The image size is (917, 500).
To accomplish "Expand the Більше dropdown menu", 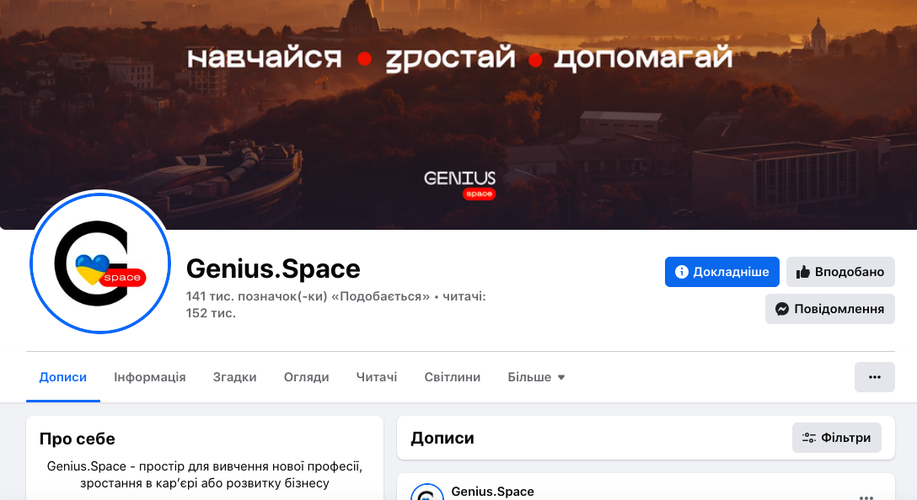I will pos(536,377).
